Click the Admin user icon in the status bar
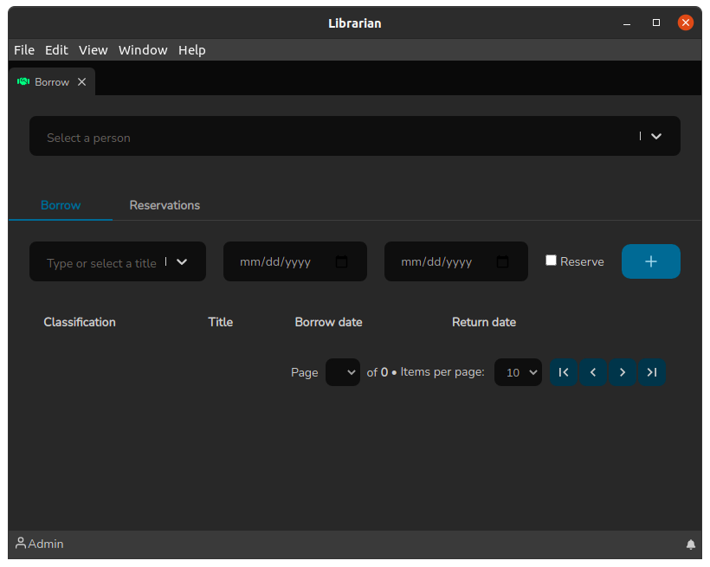710x567 pixels. tap(19, 544)
